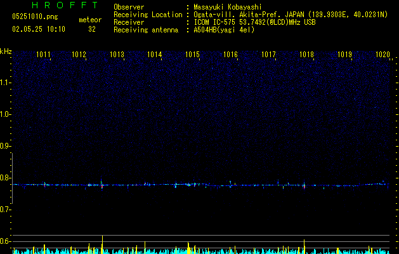Click the 1011 time marker
Image resolution: width=399 pixels, height=254 pixels.
tap(43, 55)
